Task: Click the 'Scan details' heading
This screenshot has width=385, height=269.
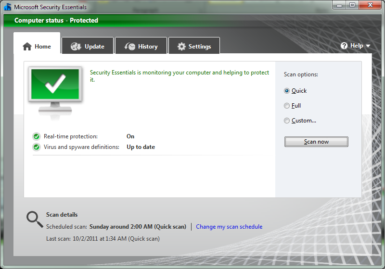Action: 62,215
